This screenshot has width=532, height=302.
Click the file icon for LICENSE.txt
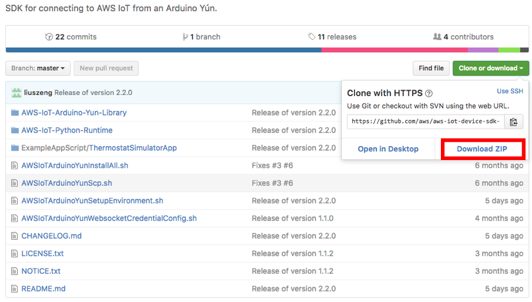pos(14,253)
